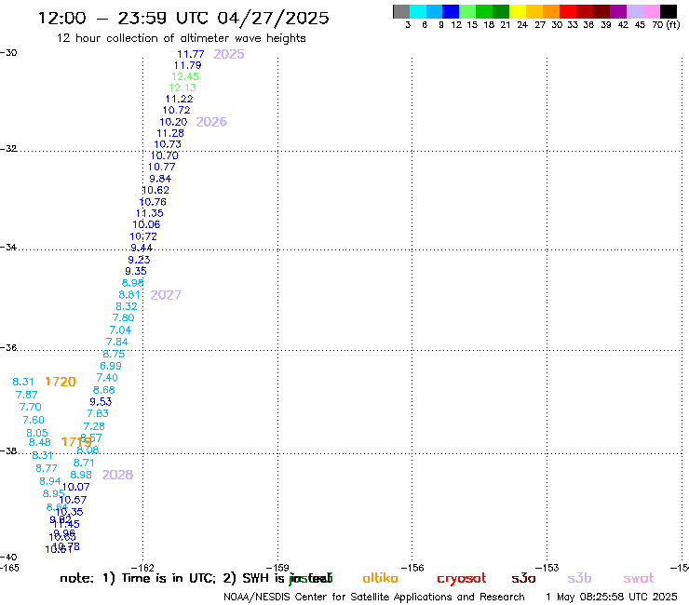The image size is (689, 605).
Task: Click the wave height value 10.57
Action: click(73, 500)
